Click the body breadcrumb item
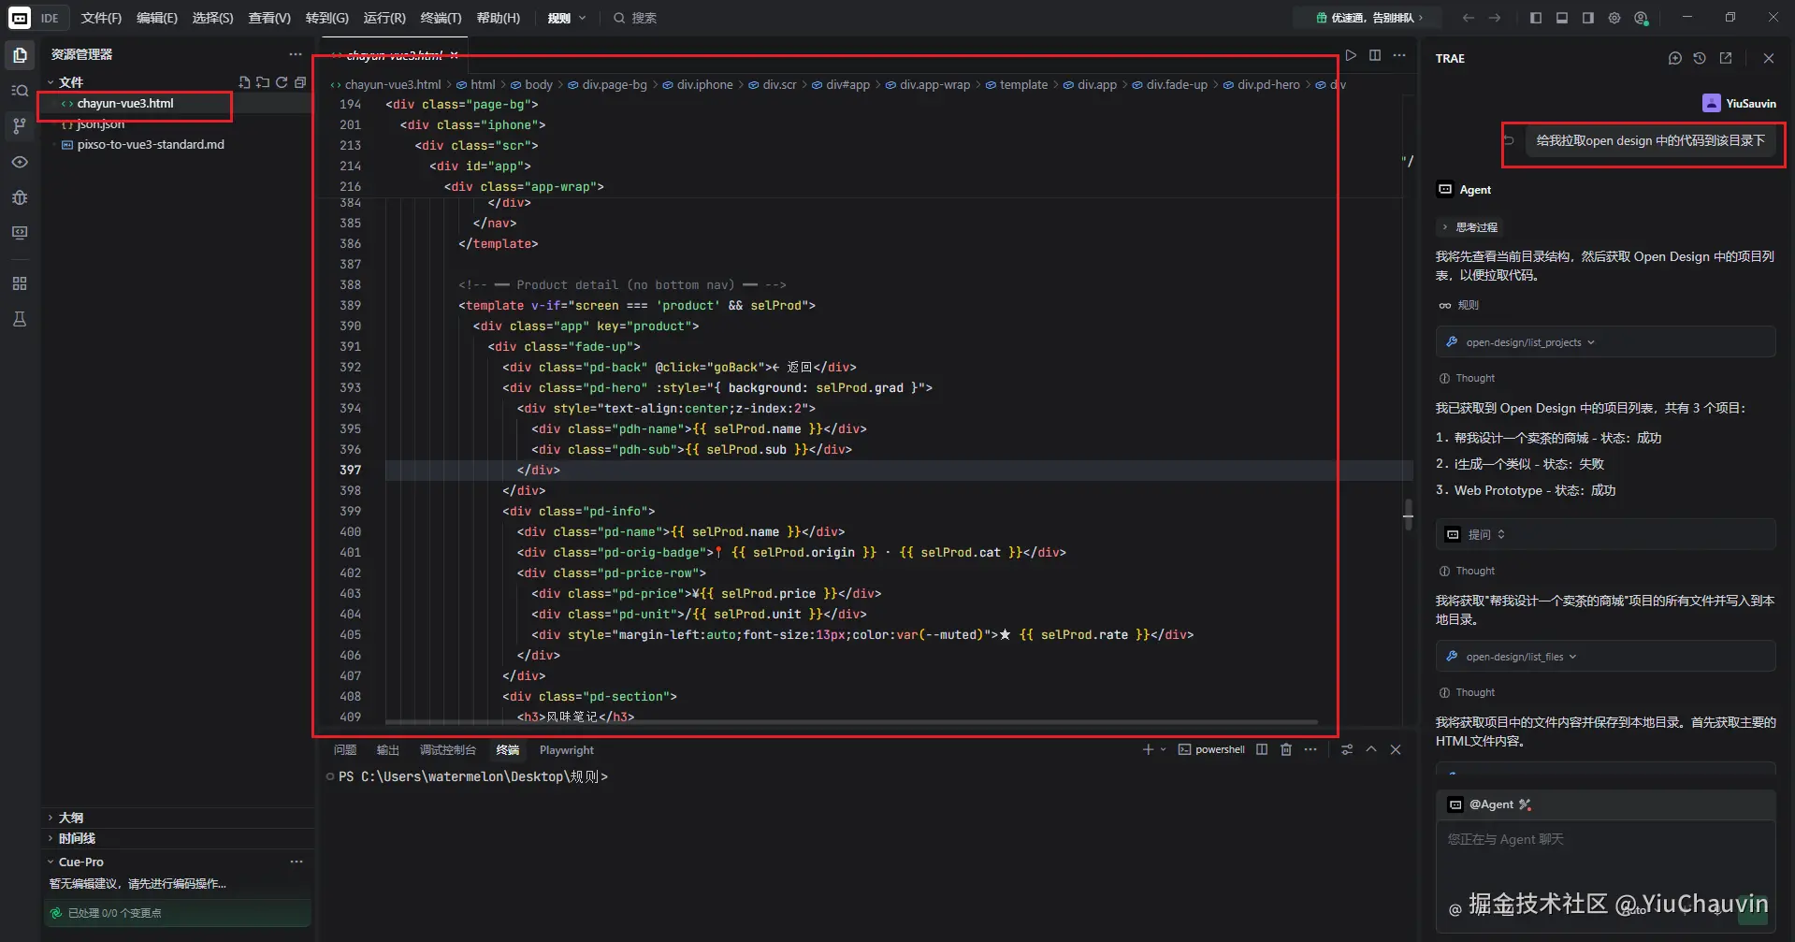 point(531,84)
